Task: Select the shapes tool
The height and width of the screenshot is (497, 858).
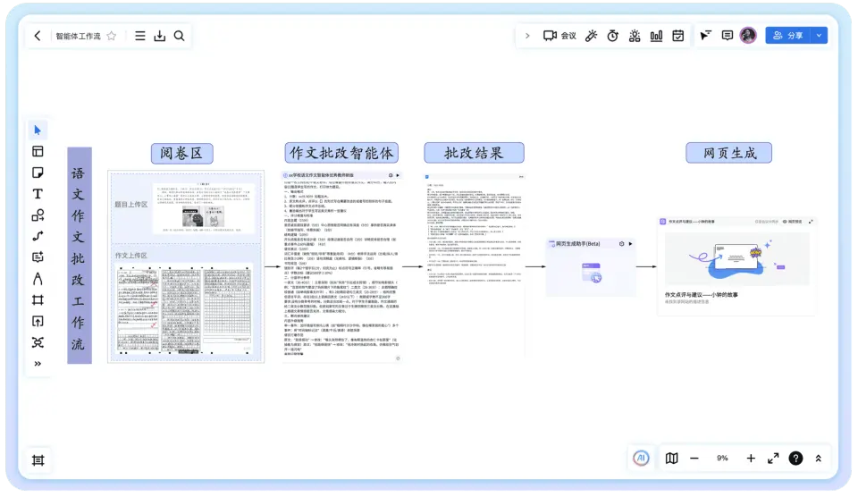Action: click(38, 215)
